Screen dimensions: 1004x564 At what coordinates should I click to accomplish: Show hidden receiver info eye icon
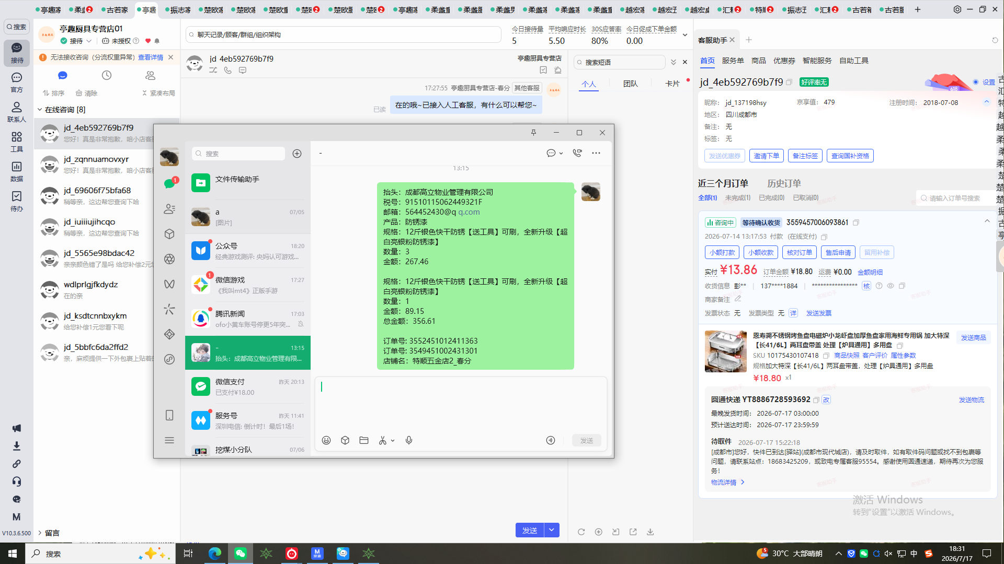891,286
